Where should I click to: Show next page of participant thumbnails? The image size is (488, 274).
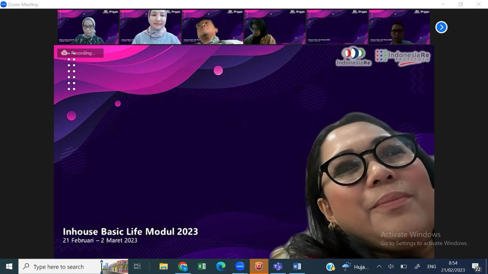click(x=441, y=27)
